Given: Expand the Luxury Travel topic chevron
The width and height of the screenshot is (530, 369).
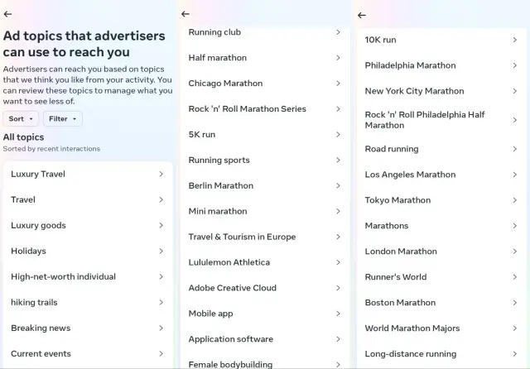Looking at the screenshot, I should (161, 175).
